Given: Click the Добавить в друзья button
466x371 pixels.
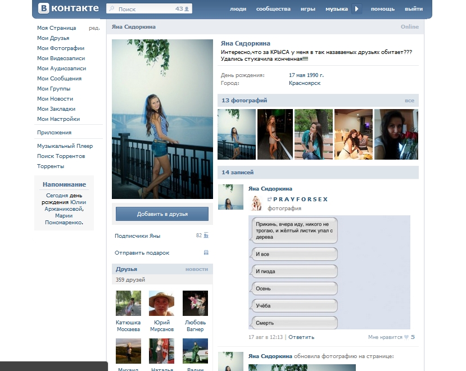Looking at the screenshot, I should pos(162,214).
